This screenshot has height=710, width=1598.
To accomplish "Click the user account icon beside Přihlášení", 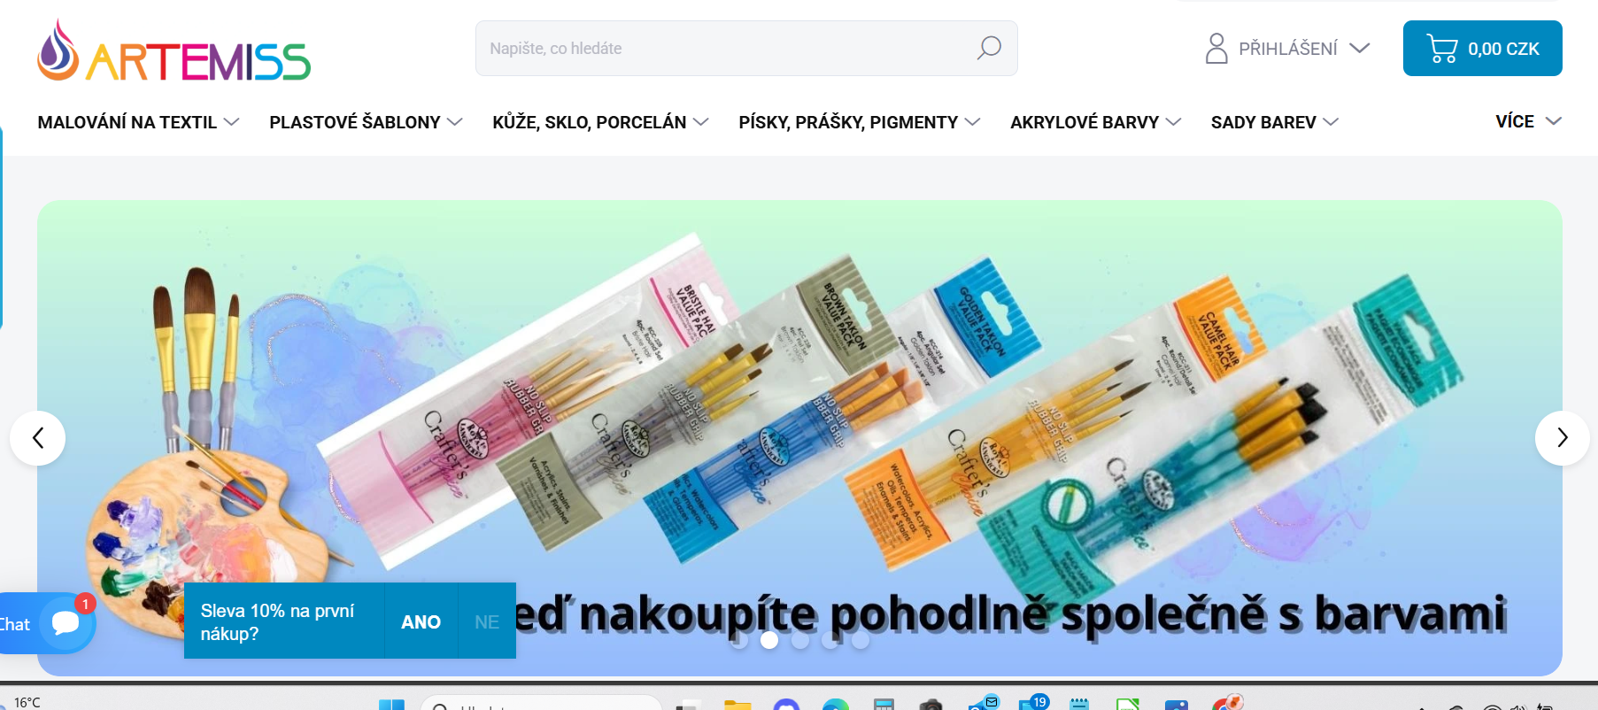I will (x=1216, y=49).
